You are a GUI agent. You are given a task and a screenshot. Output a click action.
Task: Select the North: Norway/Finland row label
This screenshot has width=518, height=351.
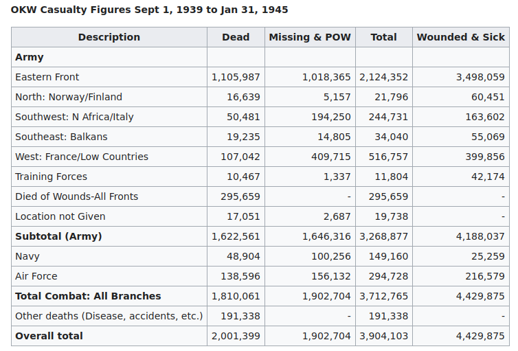pos(69,97)
